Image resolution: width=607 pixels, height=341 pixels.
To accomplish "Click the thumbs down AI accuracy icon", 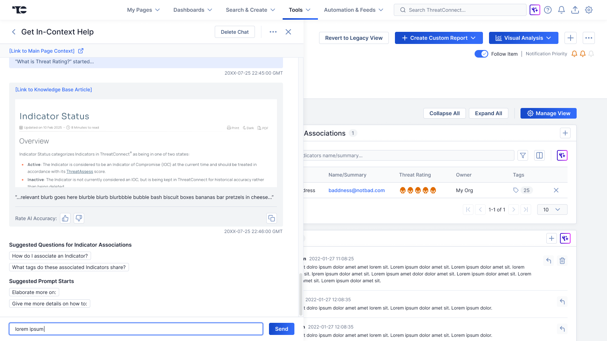I will coord(79,218).
